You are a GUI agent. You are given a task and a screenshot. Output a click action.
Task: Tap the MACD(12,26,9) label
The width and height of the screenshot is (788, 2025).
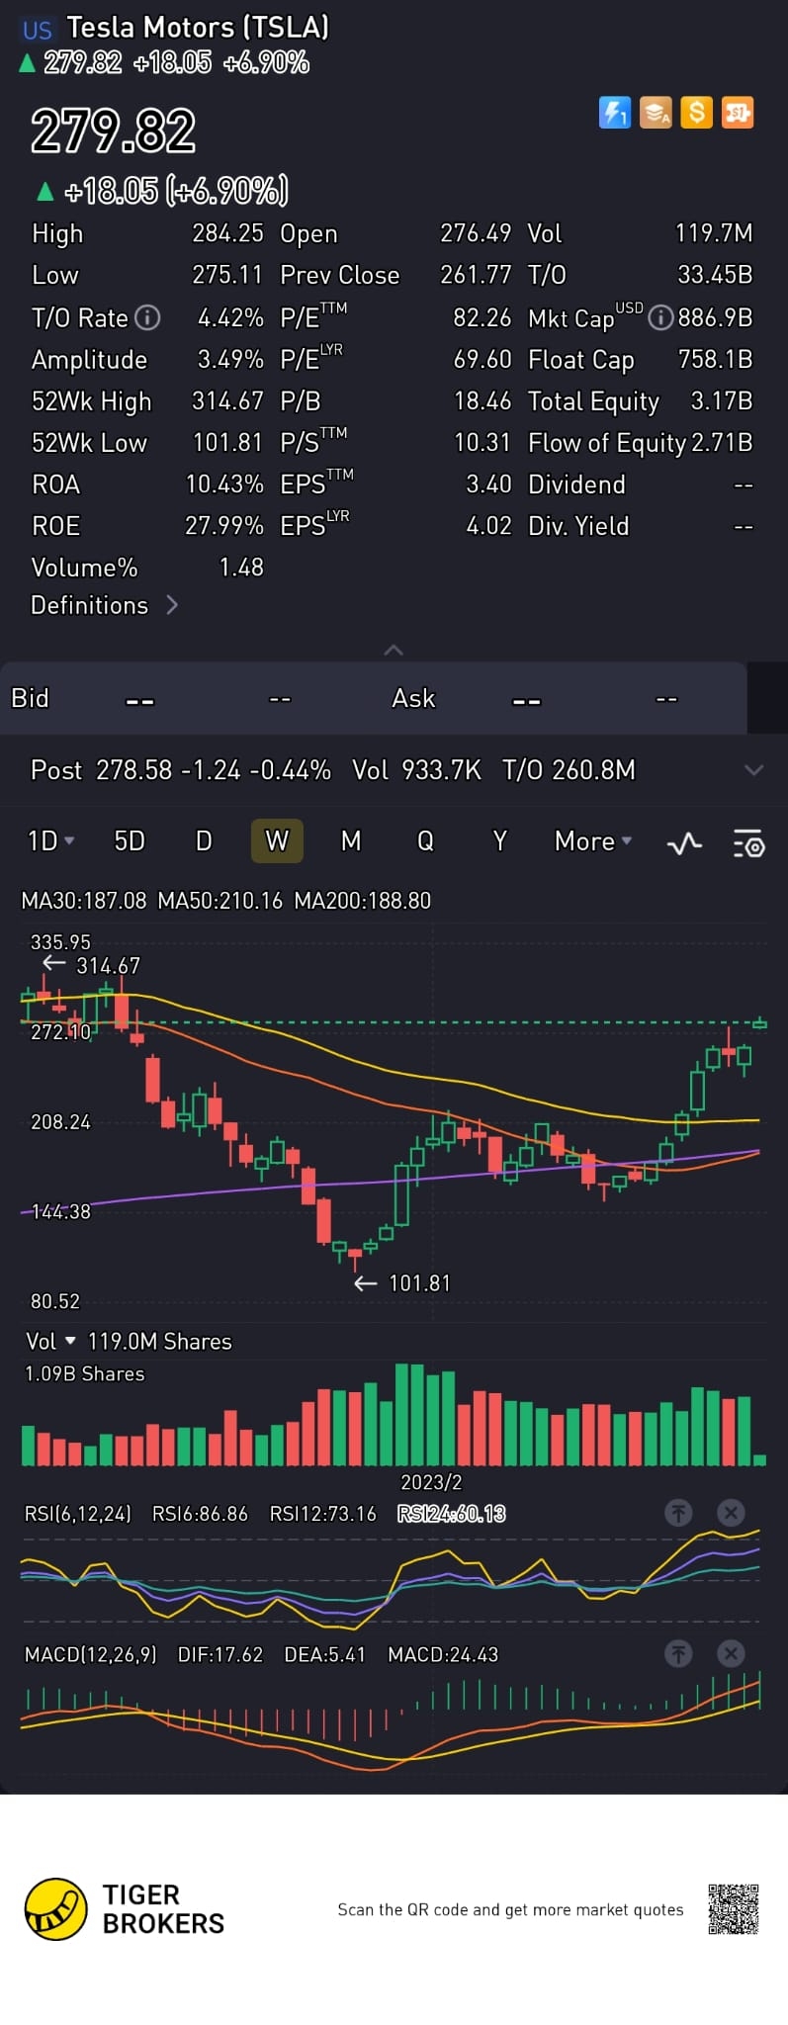pyautogui.click(x=90, y=1654)
